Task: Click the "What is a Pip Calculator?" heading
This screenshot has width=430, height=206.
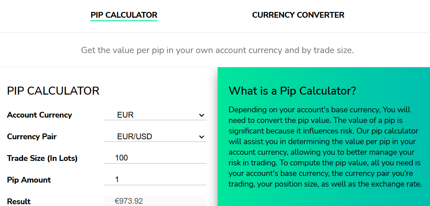Action: click(292, 91)
